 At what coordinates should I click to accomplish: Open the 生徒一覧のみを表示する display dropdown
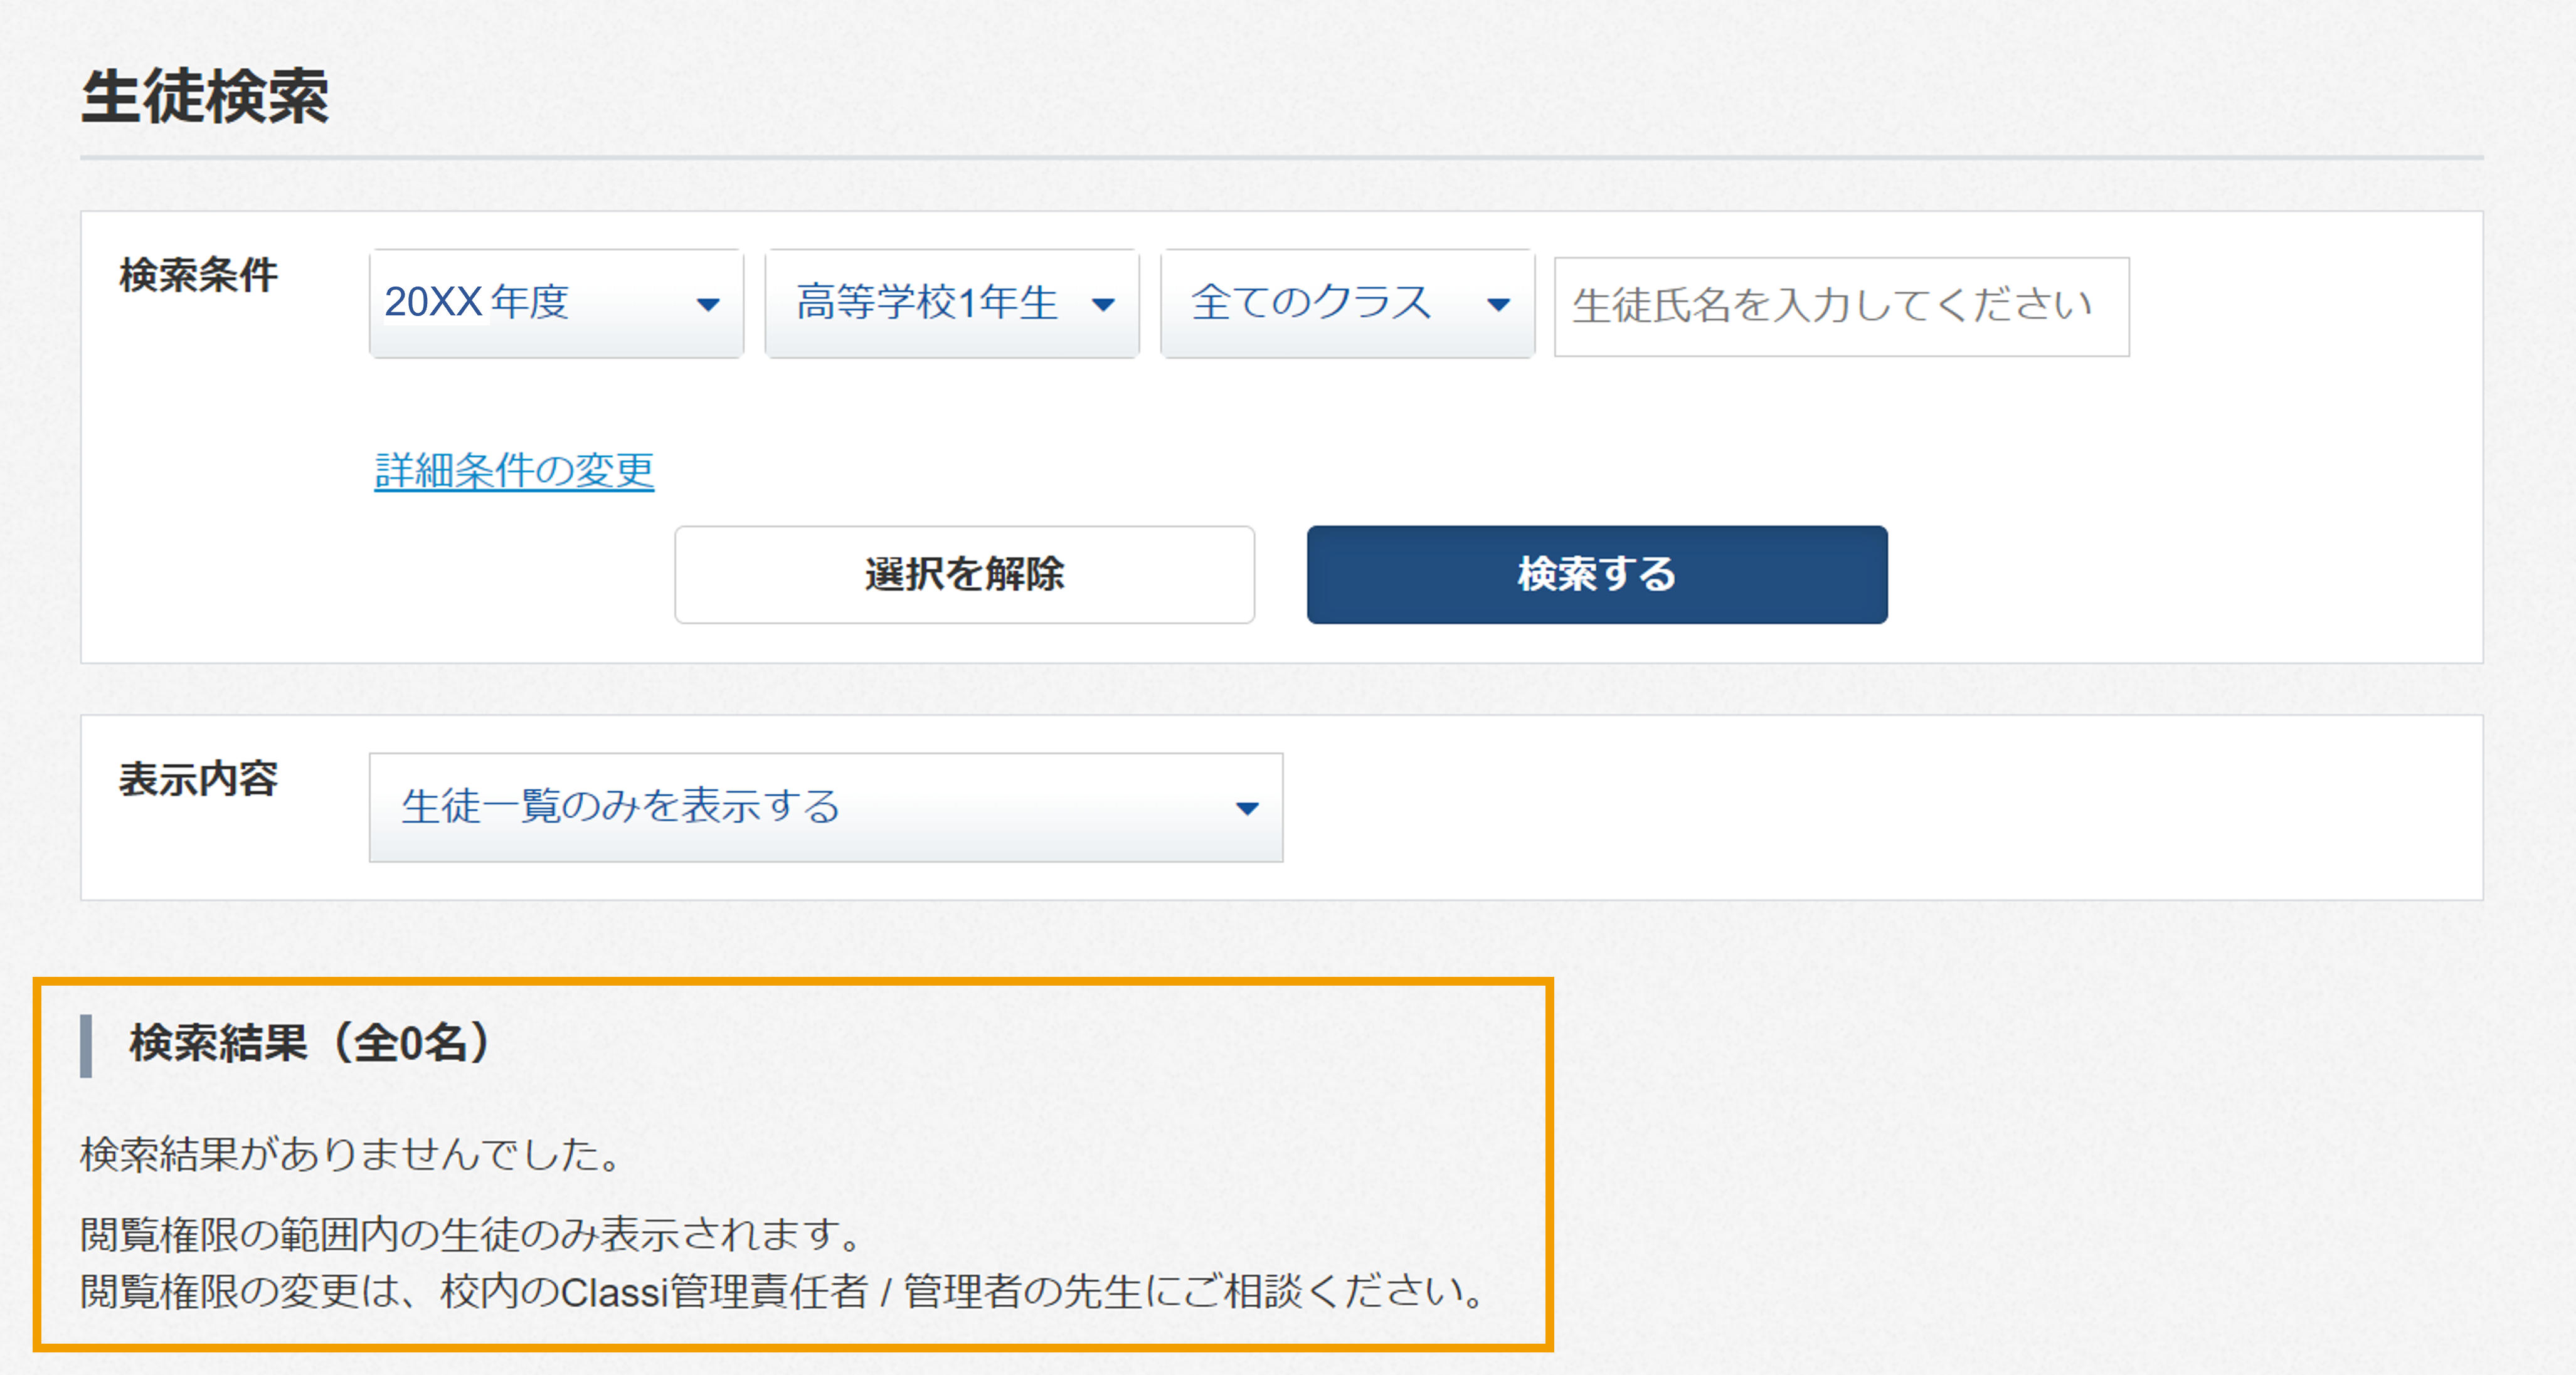tap(826, 808)
